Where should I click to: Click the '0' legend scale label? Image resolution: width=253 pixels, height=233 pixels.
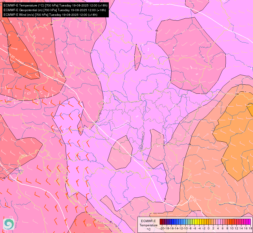click(209, 229)
